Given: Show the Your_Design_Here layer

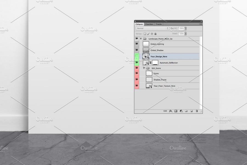Looking at the screenshot, I should pyautogui.click(x=137, y=56).
